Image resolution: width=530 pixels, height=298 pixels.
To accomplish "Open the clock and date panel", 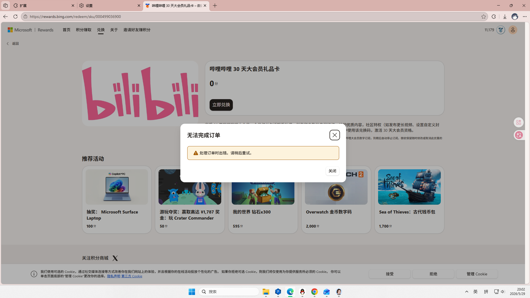I will tap(517, 292).
